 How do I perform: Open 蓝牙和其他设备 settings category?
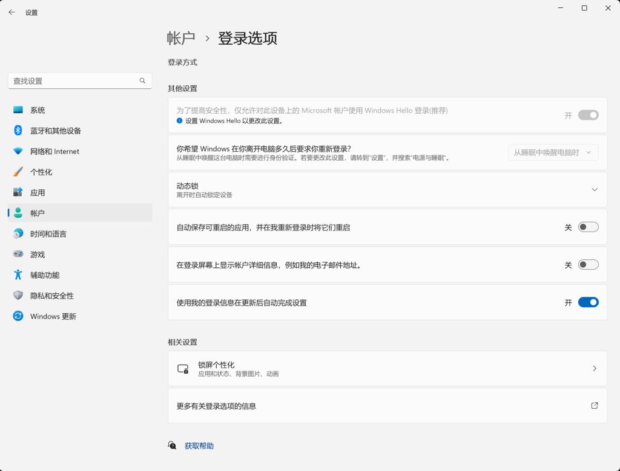click(80, 130)
